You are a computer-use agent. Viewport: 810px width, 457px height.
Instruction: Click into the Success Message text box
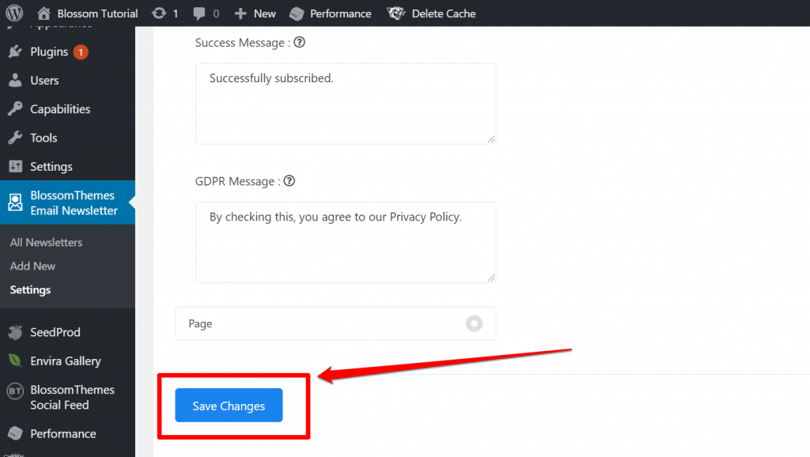click(x=345, y=104)
